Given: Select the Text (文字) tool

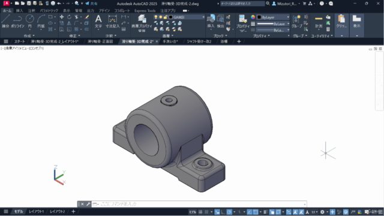Looking at the screenshot, I should (98, 21).
